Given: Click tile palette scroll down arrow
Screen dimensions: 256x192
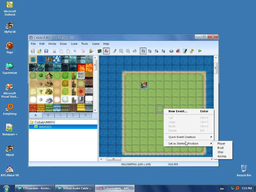Looking at the screenshot, I should (x=95, y=110).
